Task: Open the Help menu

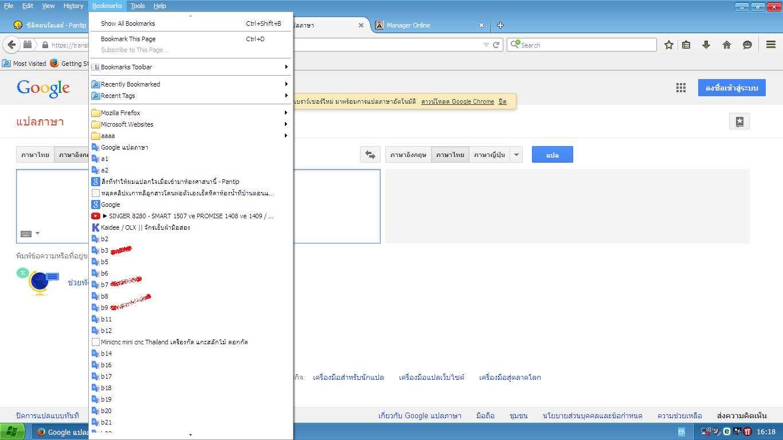Action: [160, 6]
